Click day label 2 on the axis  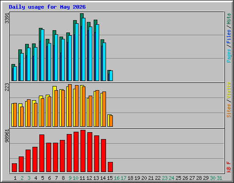pyautogui.click(x=22, y=178)
